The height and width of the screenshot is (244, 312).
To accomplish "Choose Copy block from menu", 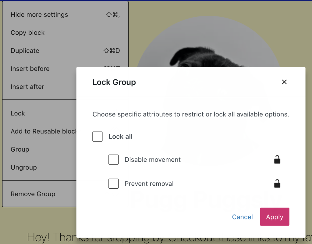I will tap(28, 33).
